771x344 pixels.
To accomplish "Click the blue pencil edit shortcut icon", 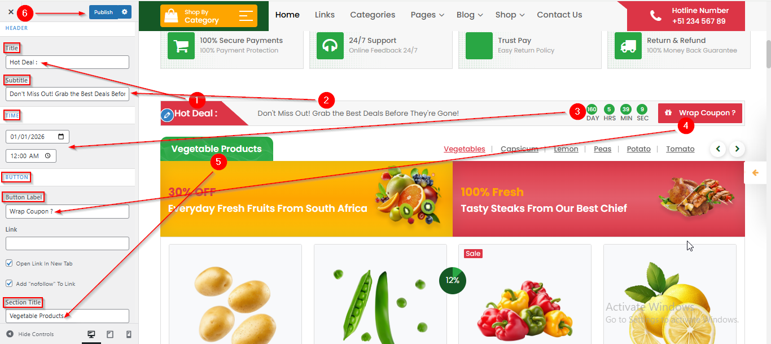I will [x=167, y=115].
